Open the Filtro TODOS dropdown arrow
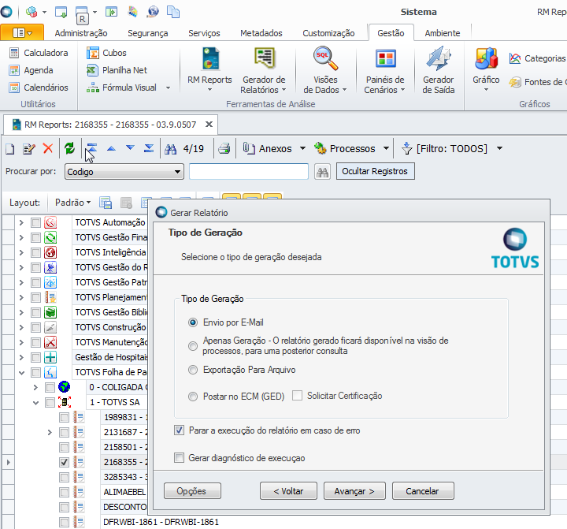This screenshot has width=567, height=529. tap(500, 148)
